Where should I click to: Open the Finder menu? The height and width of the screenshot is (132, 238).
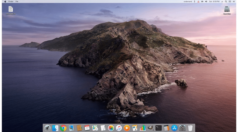[x=11, y=1]
